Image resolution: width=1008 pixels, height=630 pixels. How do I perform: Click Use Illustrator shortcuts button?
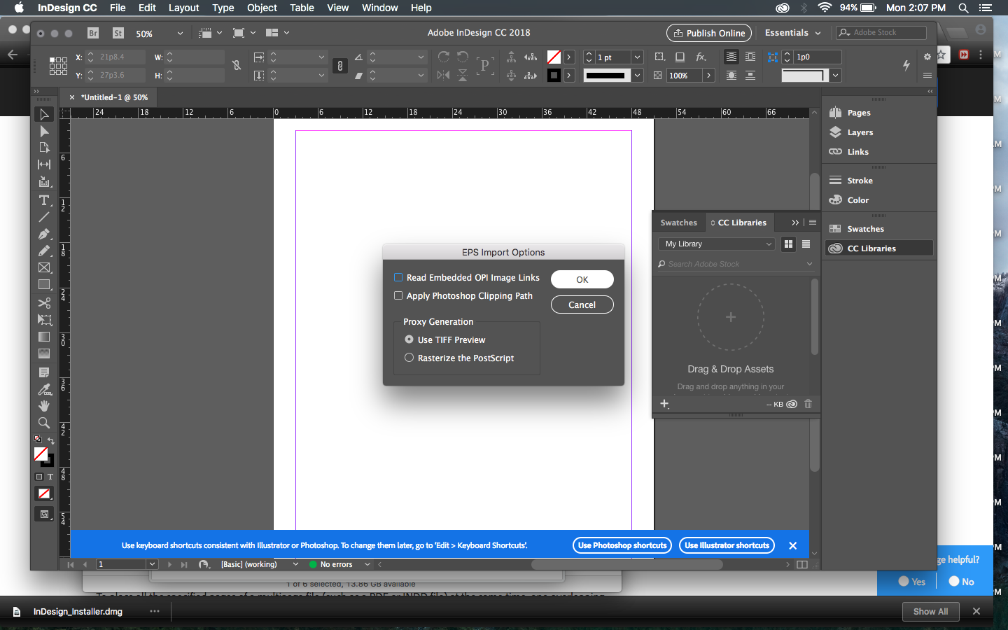coord(727,545)
